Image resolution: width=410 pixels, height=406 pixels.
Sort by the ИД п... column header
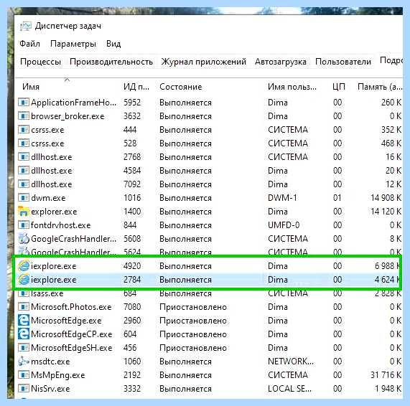pyautogui.click(x=136, y=87)
